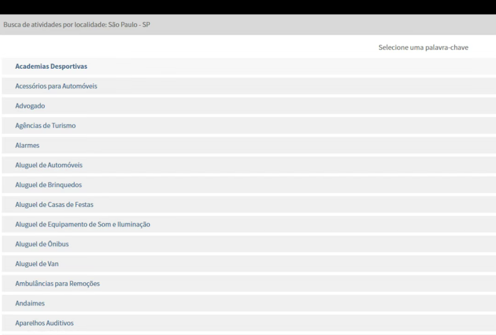Open Agências de Turismo listing
The image size is (496, 335).
tap(46, 126)
